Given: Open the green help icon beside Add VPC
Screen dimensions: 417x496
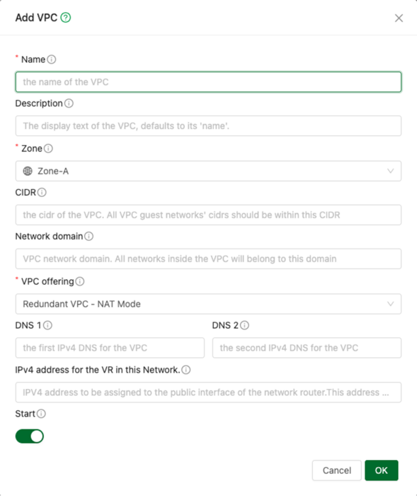Looking at the screenshot, I should [x=66, y=18].
